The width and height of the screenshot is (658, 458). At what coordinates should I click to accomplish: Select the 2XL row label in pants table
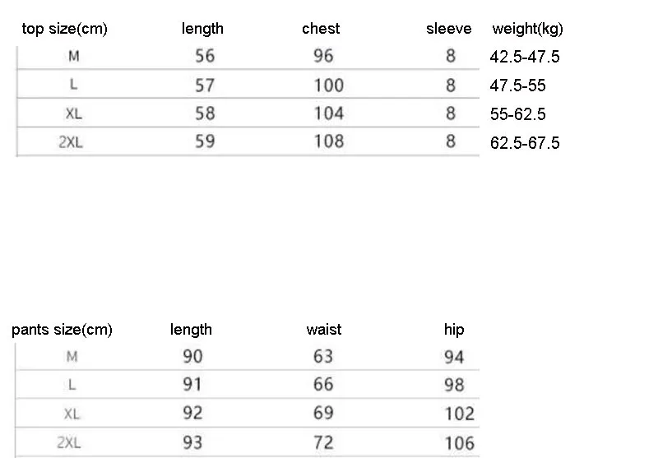pyautogui.click(x=70, y=442)
